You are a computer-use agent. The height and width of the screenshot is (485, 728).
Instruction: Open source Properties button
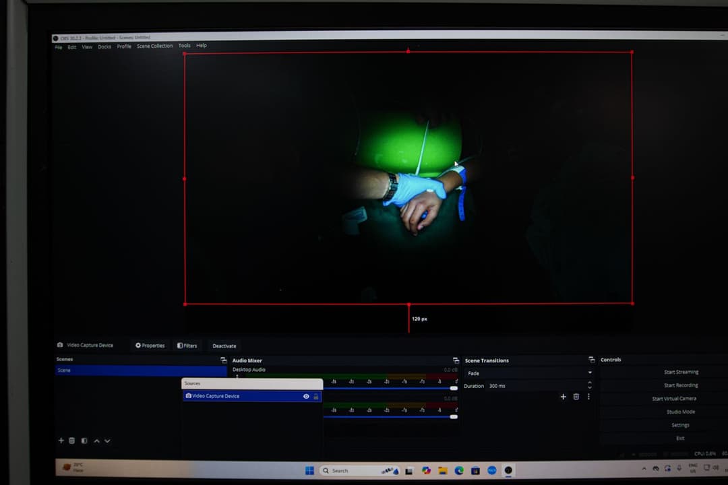(150, 346)
